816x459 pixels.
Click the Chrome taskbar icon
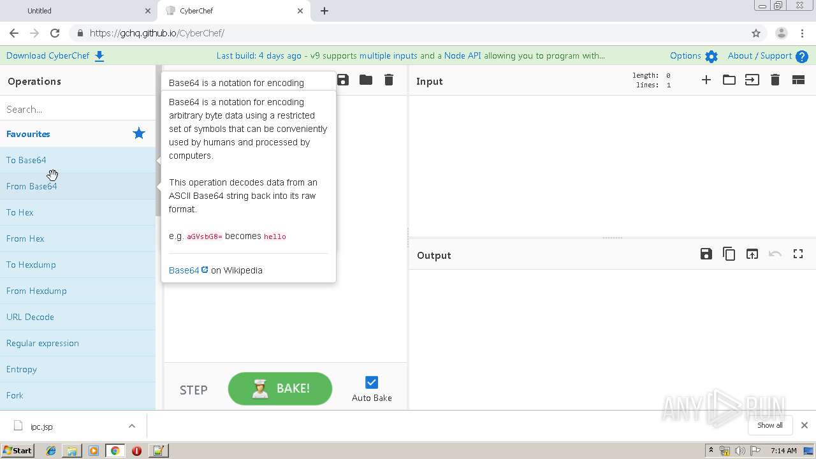(x=115, y=451)
